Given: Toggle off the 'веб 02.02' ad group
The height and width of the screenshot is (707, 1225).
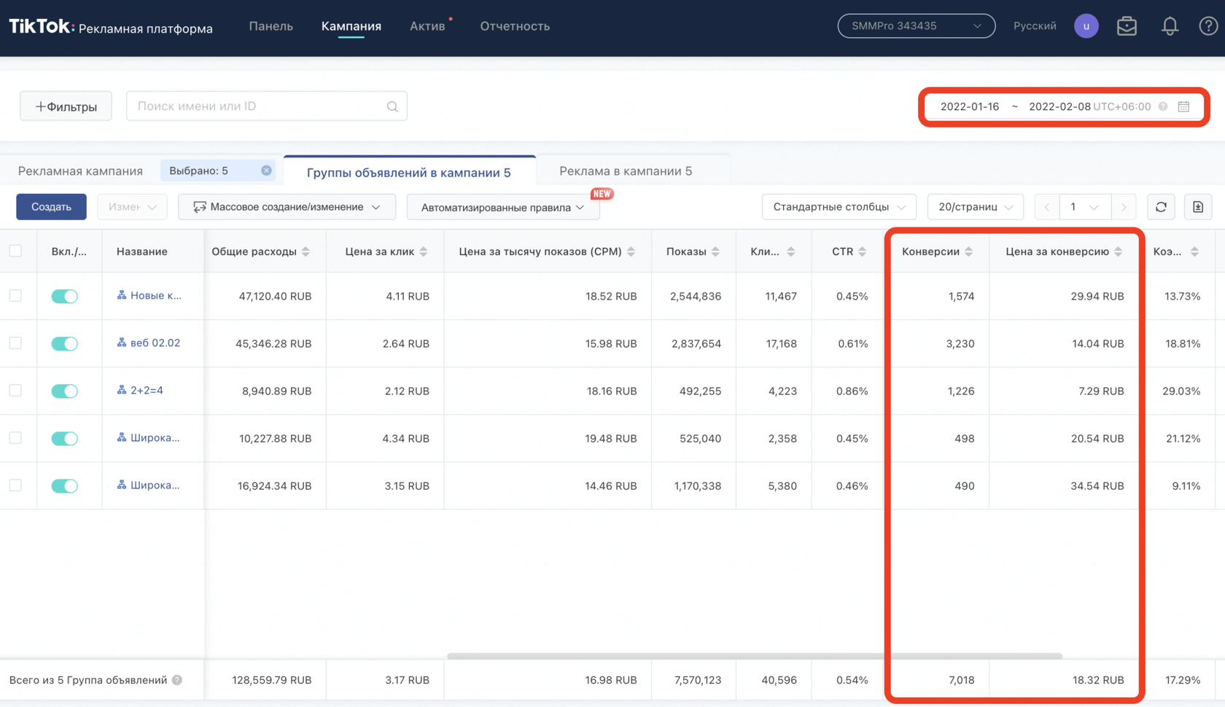Looking at the screenshot, I should tap(64, 343).
